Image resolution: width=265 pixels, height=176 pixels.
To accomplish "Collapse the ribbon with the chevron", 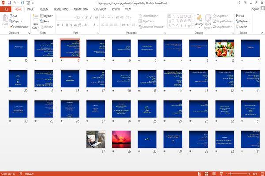I will point(262,33).
